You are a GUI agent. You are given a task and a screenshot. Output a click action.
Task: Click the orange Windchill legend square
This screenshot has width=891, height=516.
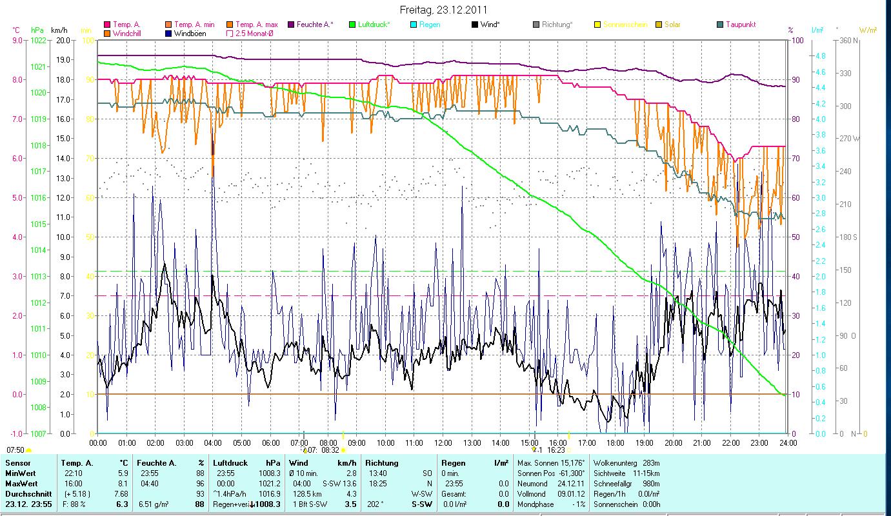pos(107,34)
